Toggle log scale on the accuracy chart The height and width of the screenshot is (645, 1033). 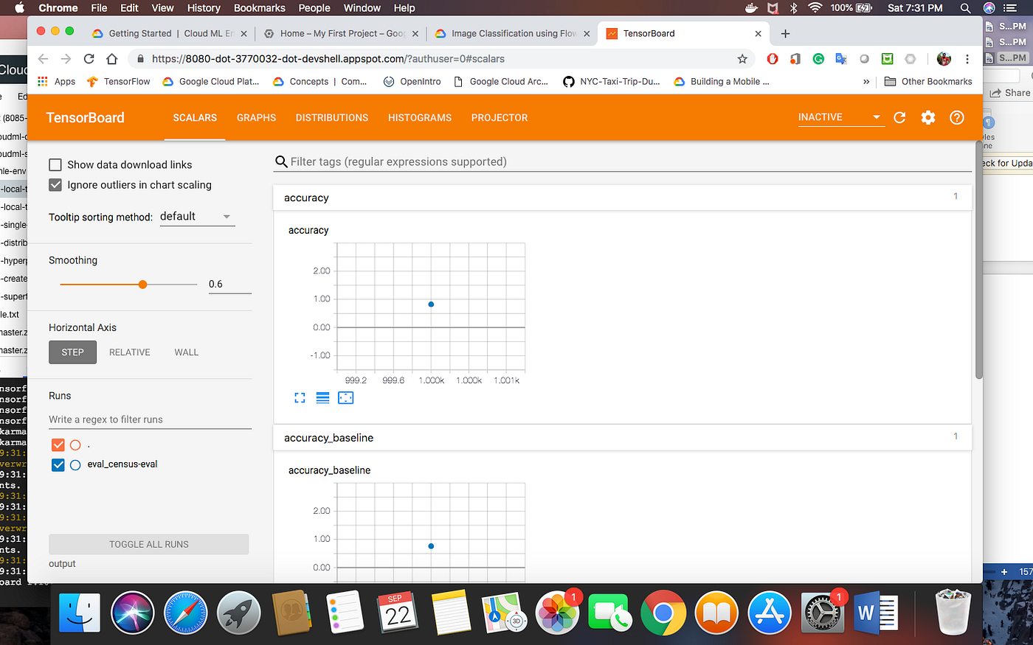coord(322,397)
